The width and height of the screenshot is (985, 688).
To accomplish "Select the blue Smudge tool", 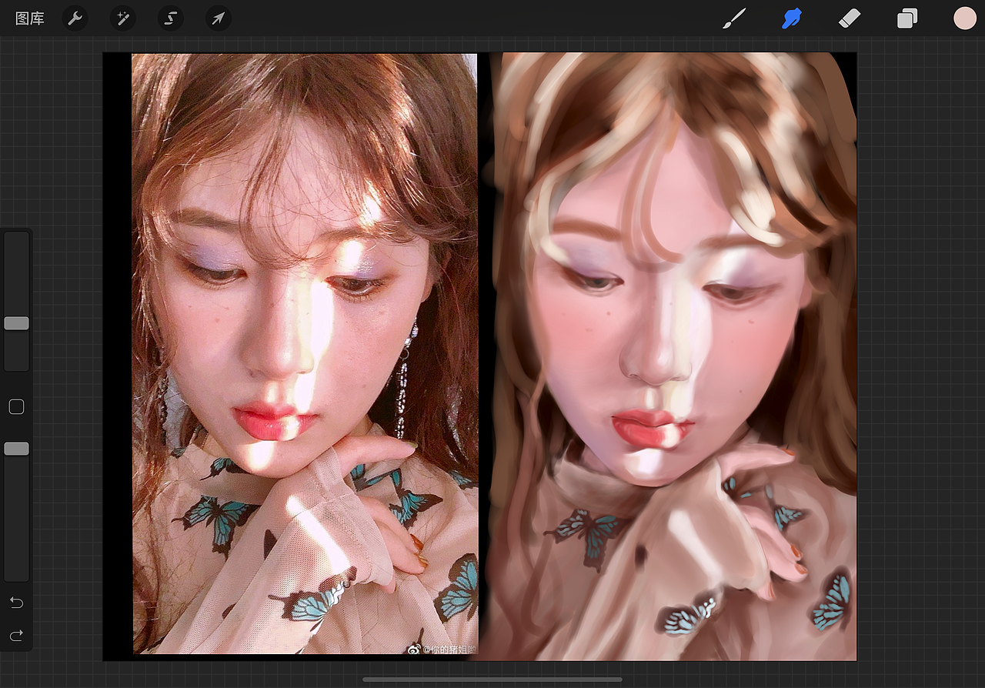I will [x=792, y=18].
